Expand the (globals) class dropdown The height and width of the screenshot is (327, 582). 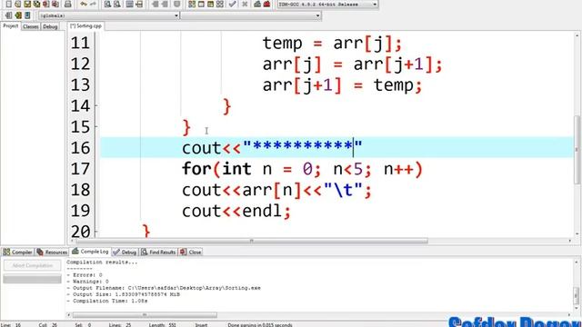click(x=176, y=15)
